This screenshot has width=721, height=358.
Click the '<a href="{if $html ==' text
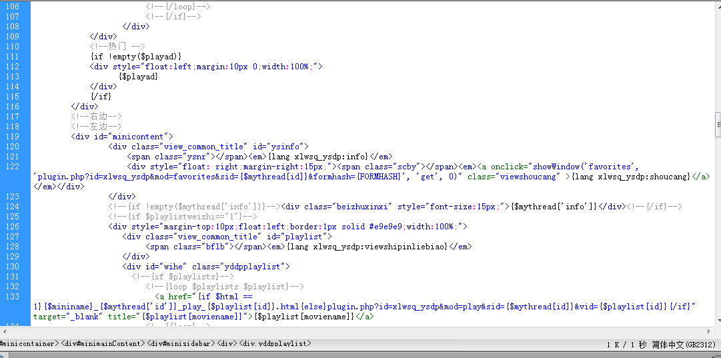[203, 297]
